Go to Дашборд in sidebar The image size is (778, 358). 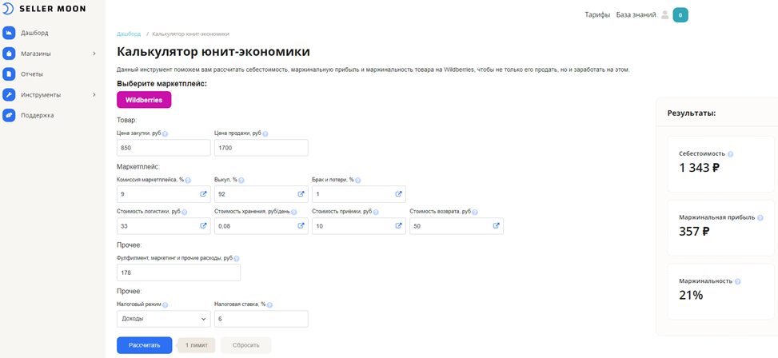(x=34, y=34)
